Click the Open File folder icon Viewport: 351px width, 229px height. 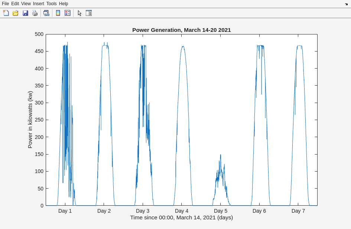click(16, 13)
